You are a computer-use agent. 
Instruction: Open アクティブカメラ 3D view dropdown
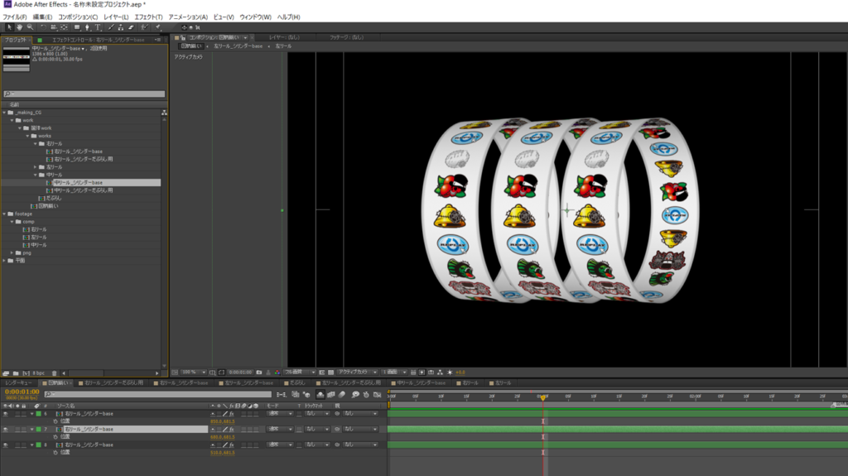coord(357,373)
